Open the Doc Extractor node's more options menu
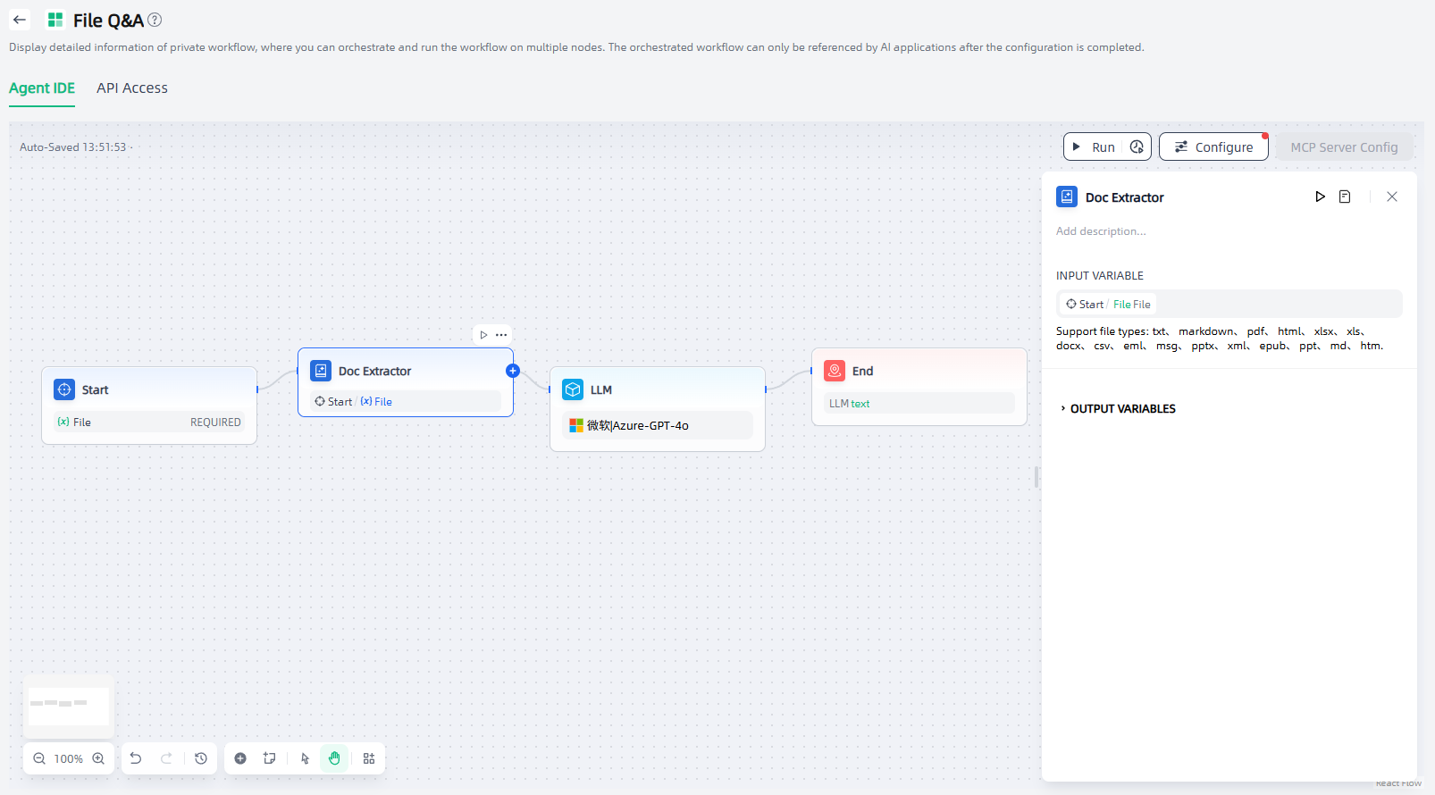This screenshot has height=795, width=1435. [x=501, y=335]
